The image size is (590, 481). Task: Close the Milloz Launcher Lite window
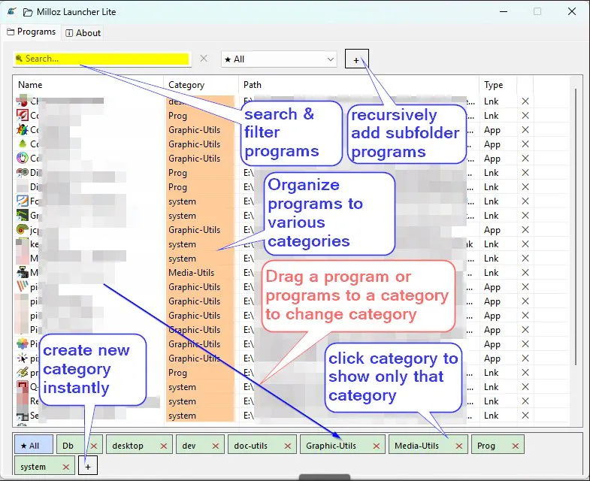click(572, 11)
